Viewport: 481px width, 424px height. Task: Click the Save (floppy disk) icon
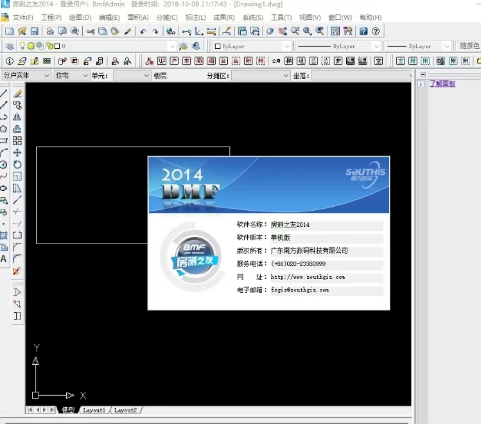click(x=35, y=31)
